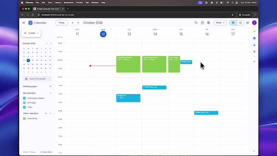Image resolution: width=277 pixels, height=156 pixels.
Task: Open the Tuesday Coworking session event
Action: pyautogui.click(x=128, y=64)
